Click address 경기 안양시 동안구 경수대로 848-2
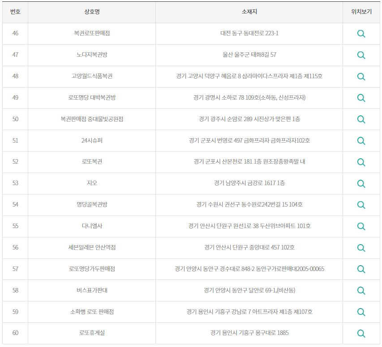This screenshot has width=382, height=347. 249,269
